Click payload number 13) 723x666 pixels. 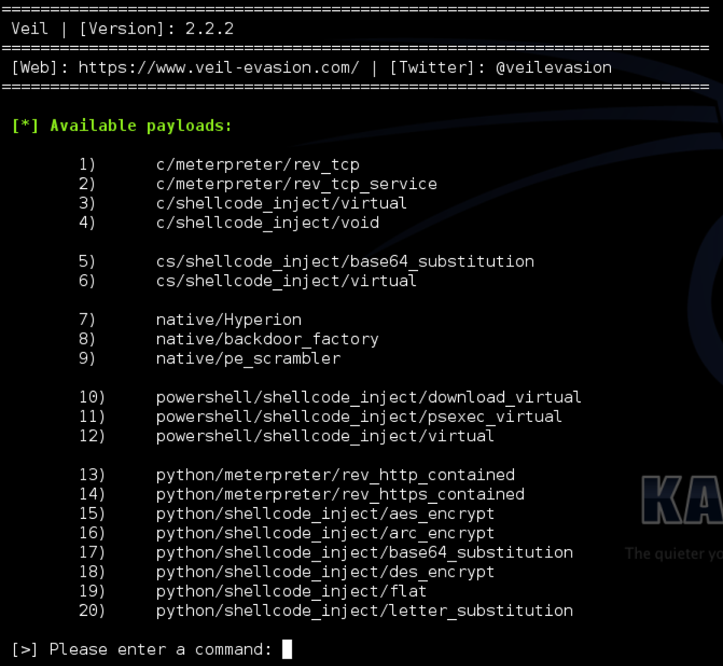[92, 475]
